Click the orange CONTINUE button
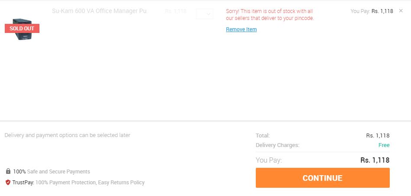 click(323, 178)
